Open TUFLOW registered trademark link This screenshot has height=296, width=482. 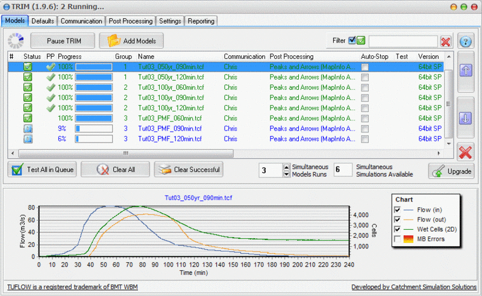coord(72,287)
